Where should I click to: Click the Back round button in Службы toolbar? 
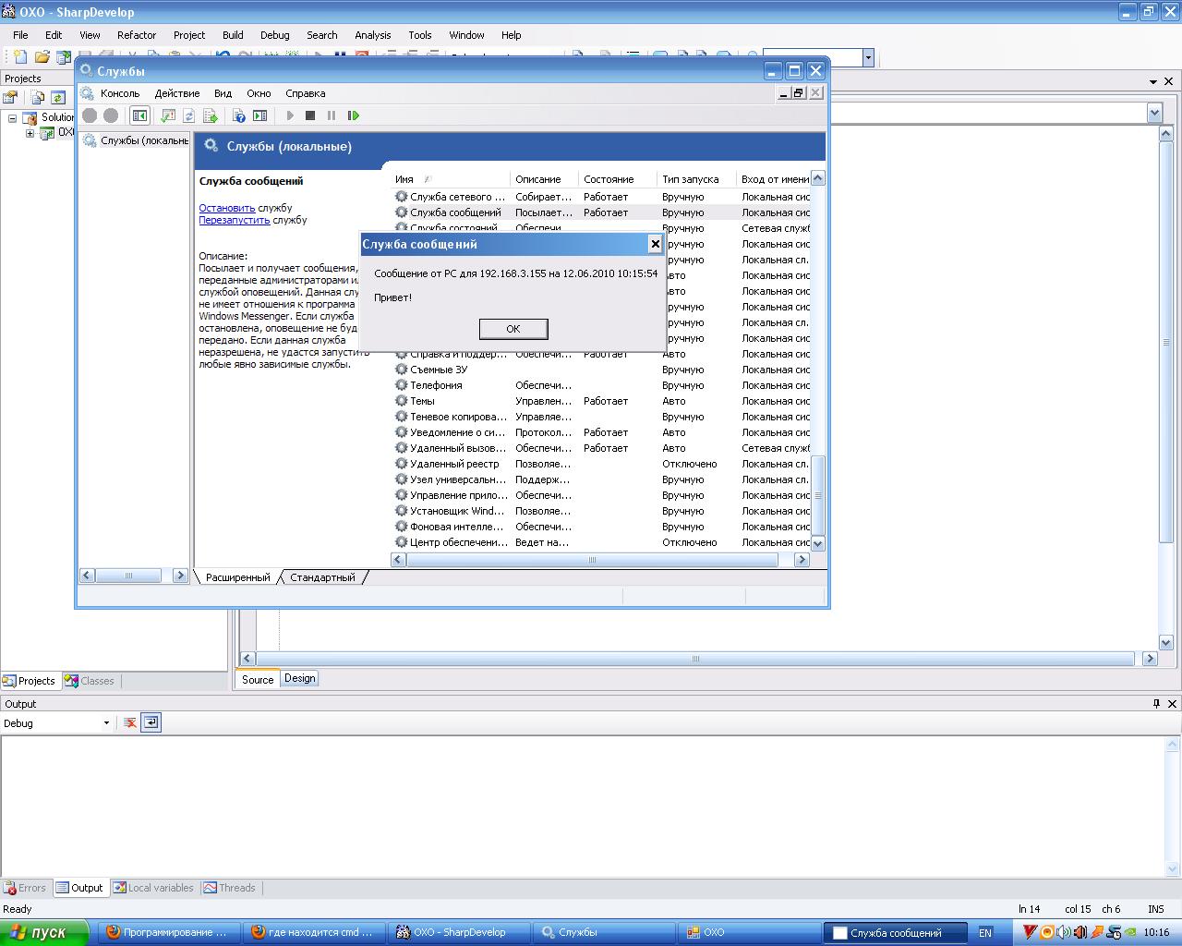pos(90,115)
